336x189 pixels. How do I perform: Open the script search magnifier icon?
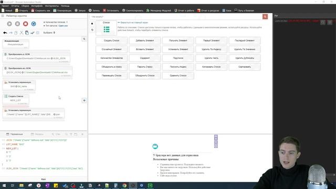[84, 39]
